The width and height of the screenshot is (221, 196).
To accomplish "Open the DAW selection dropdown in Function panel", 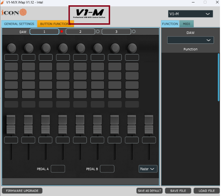I will click(190, 40).
